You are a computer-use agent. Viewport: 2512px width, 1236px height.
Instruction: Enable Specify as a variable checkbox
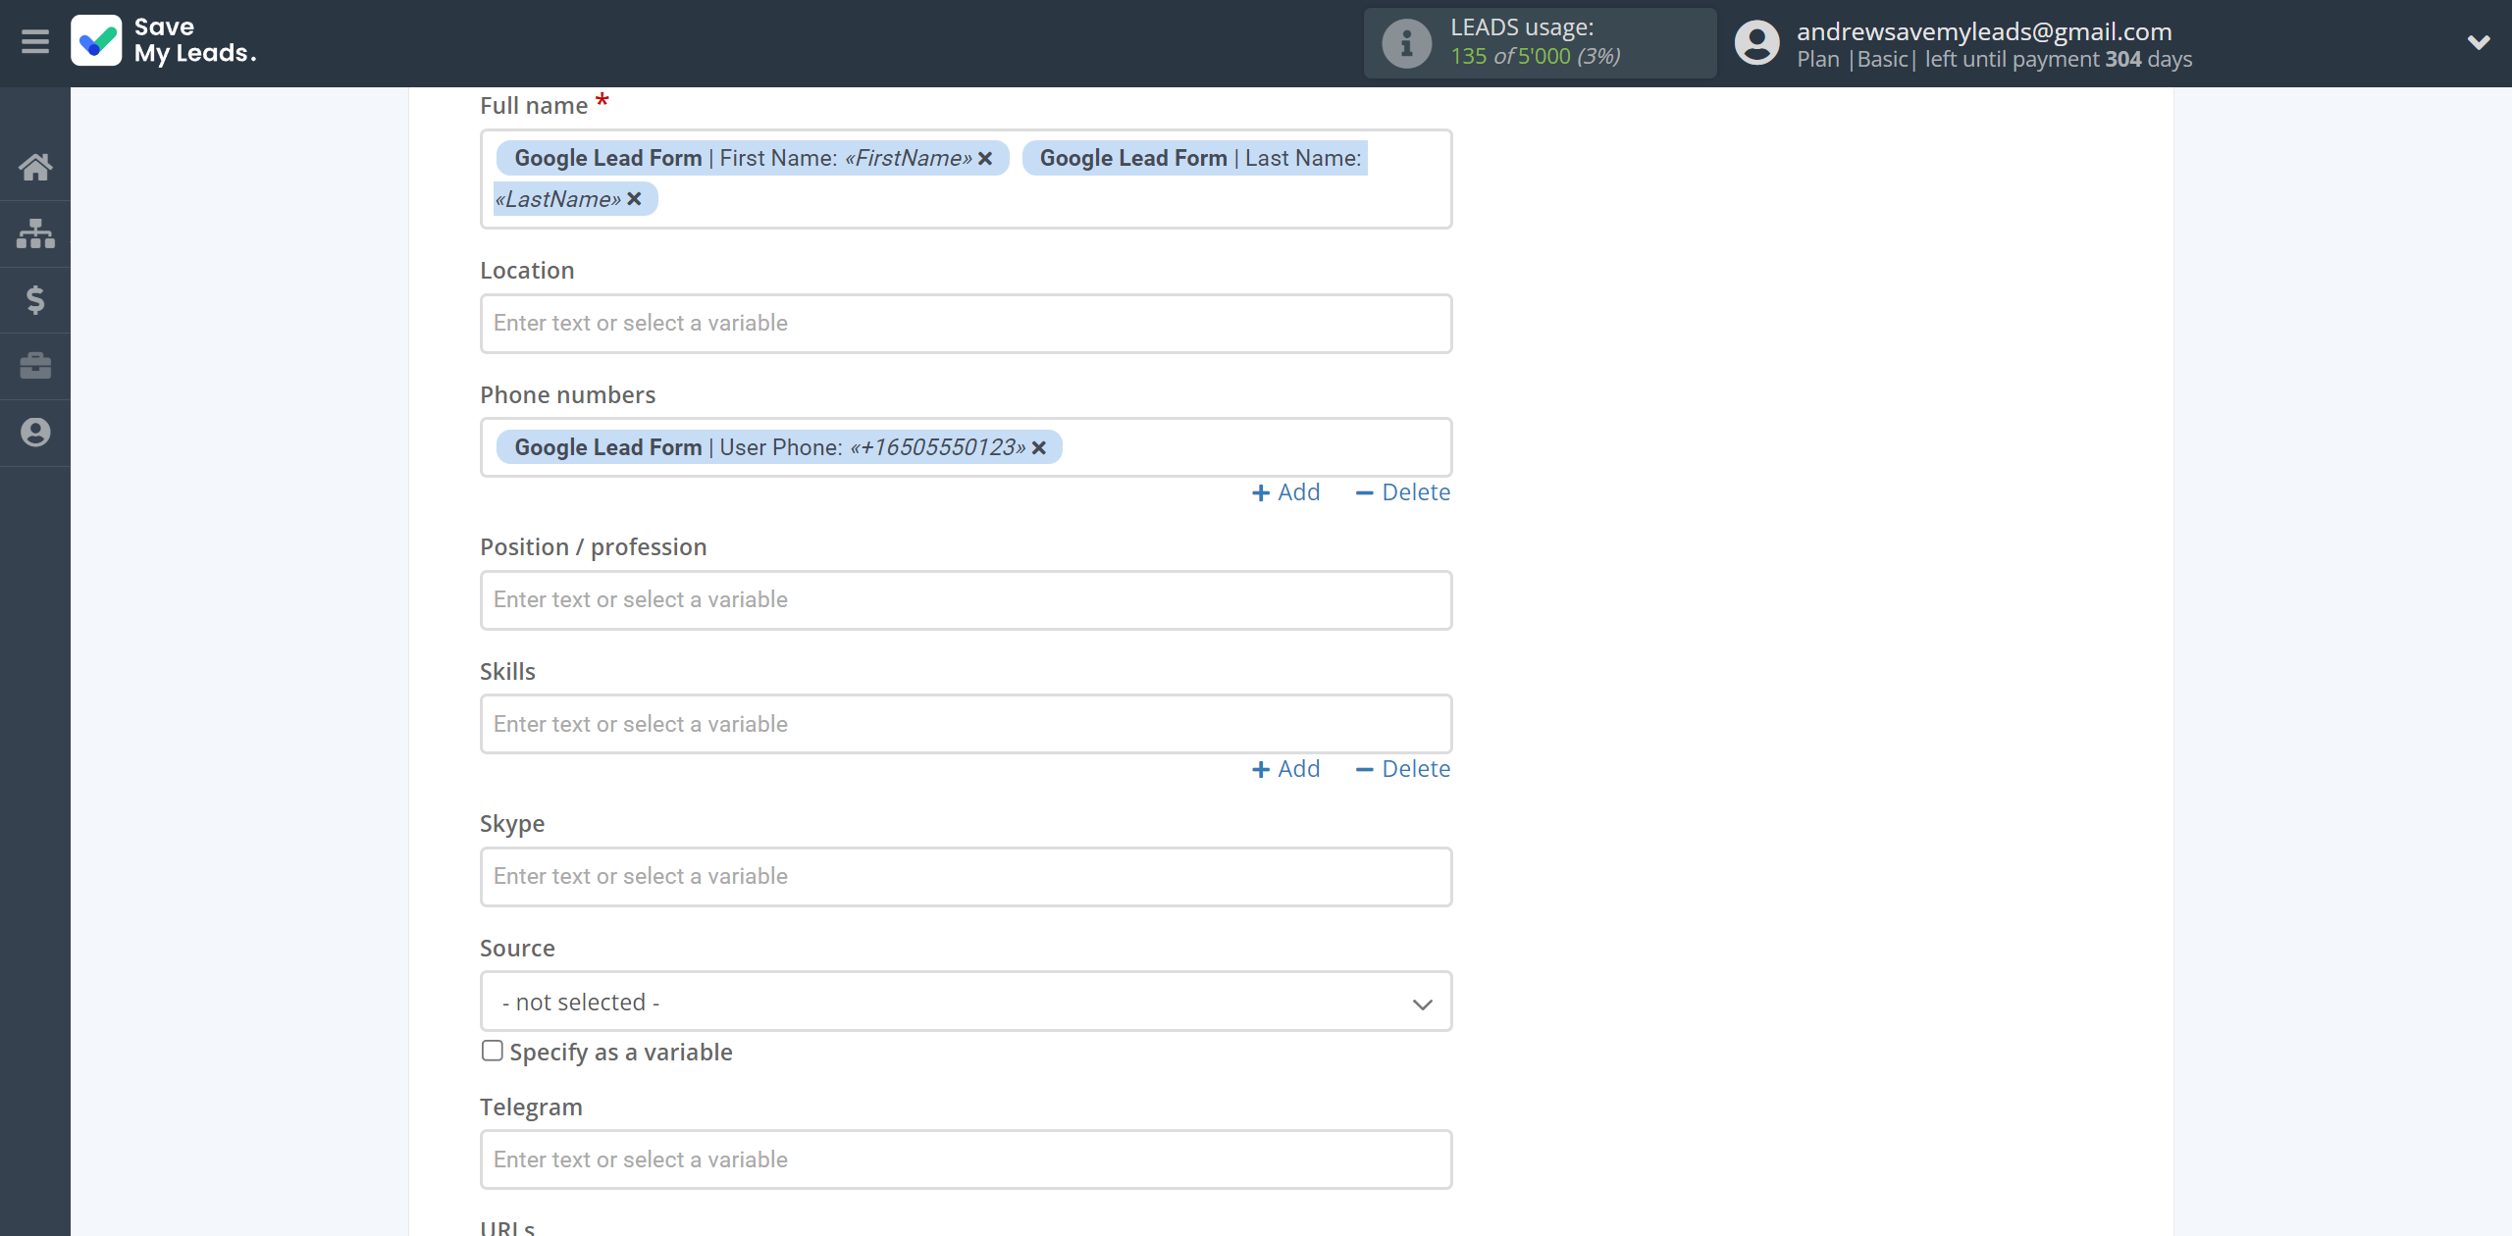tap(493, 1051)
